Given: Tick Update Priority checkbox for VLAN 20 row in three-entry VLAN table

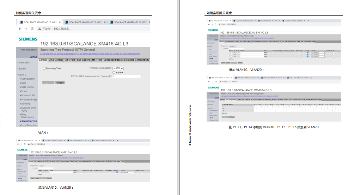Looking at the screenshot, I should (x=333, y=57).
